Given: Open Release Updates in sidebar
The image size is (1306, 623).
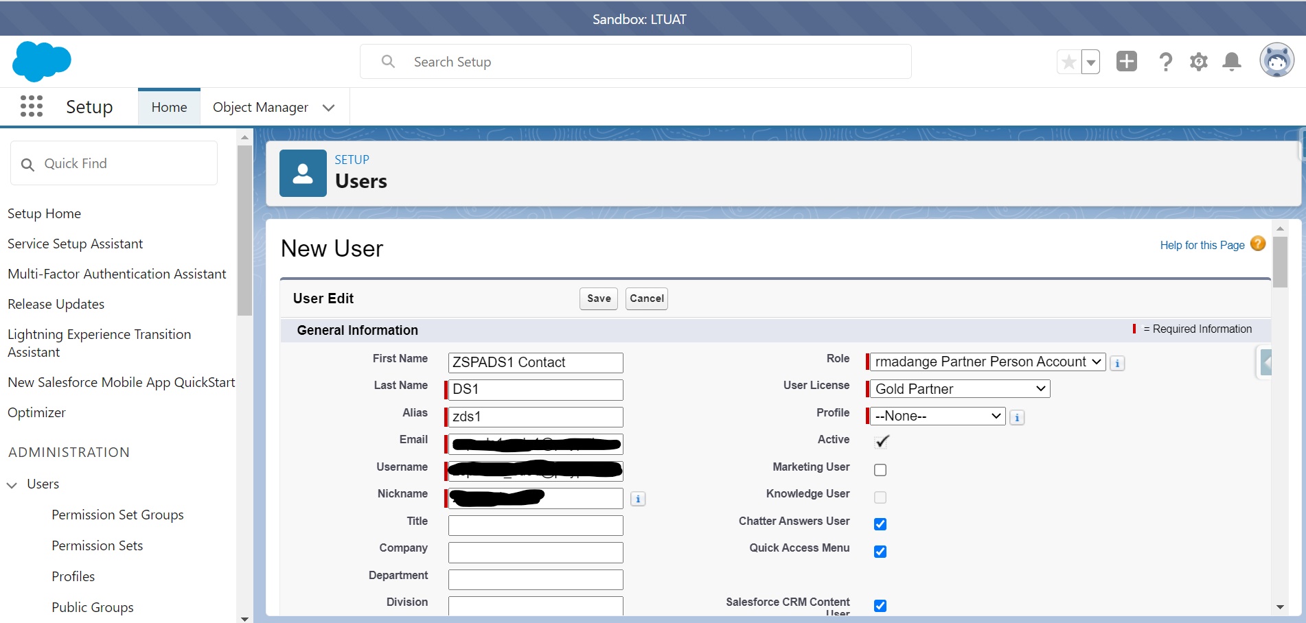Looking at the screenshot, I should tap(56, 304).
